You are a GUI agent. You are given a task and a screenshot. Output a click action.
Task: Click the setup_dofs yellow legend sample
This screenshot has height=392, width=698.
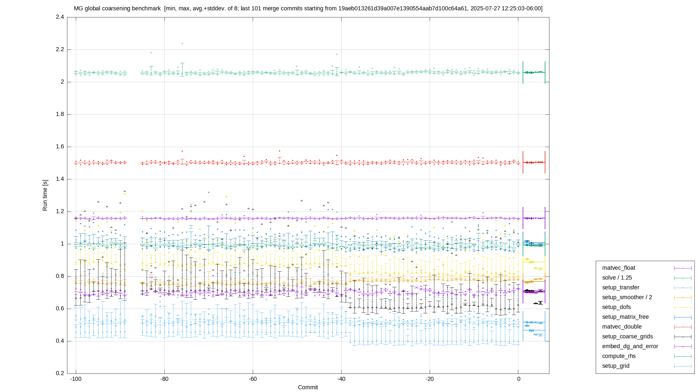683,307
